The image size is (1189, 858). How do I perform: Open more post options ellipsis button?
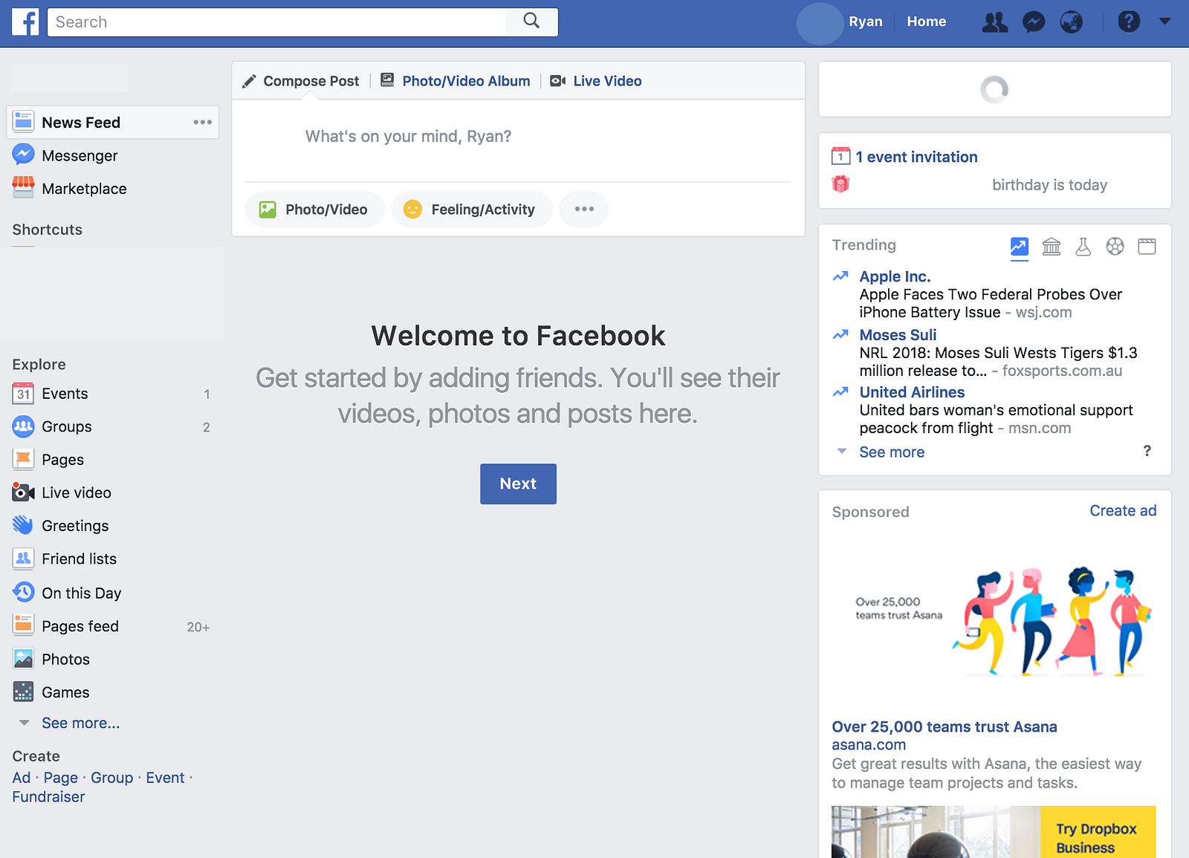[584, 209]
